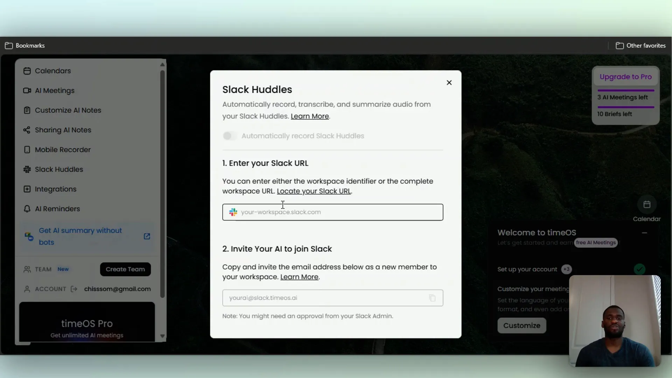Open the Bookmarks folder

pyautogui.click(x=25, y=45)
